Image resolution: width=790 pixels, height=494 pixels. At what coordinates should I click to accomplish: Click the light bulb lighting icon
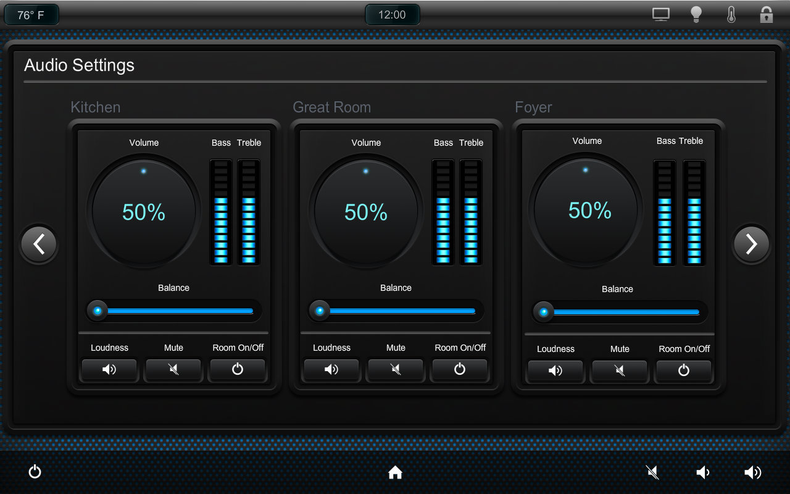[x=696, y=15]
